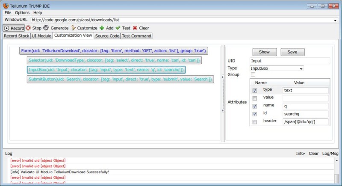Open the Info log level dropdown
The image size is (342, 186).
pyautogui.click(x=301, y=154)
